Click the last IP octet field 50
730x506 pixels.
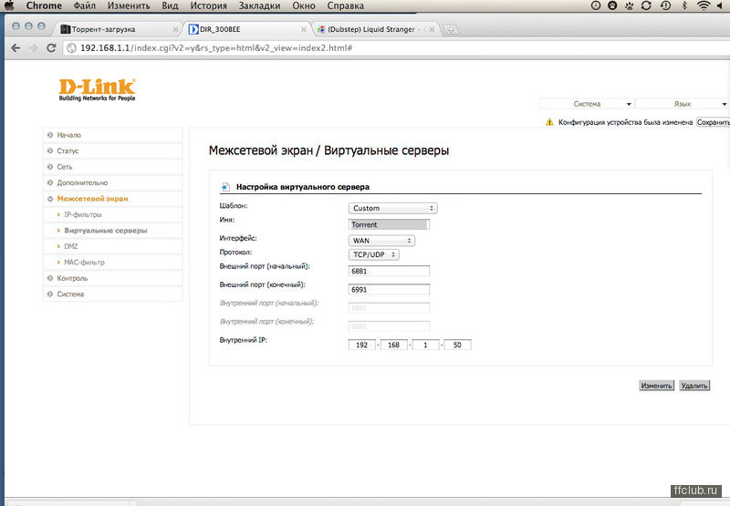pyautogui.click(x=457, y=345)
